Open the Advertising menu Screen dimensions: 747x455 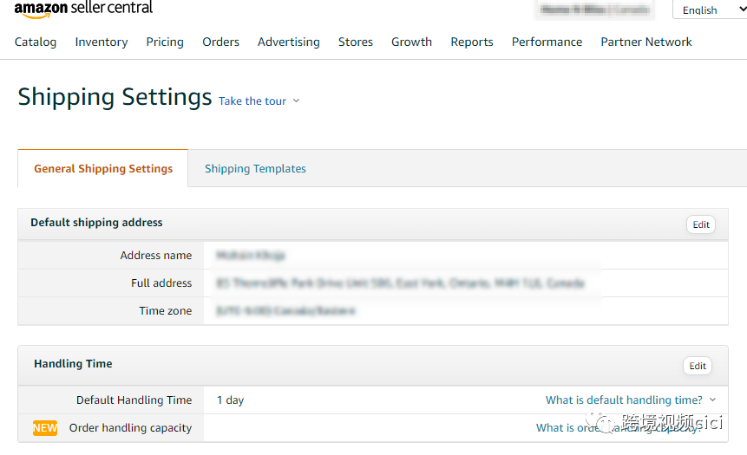click(289, 42)
